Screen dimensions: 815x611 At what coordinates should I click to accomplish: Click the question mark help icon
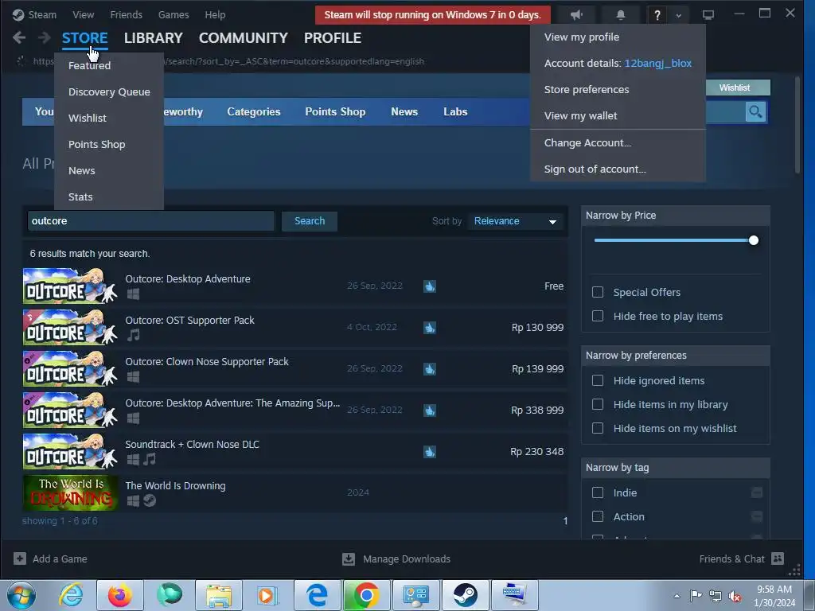click(x=657, y=15)
